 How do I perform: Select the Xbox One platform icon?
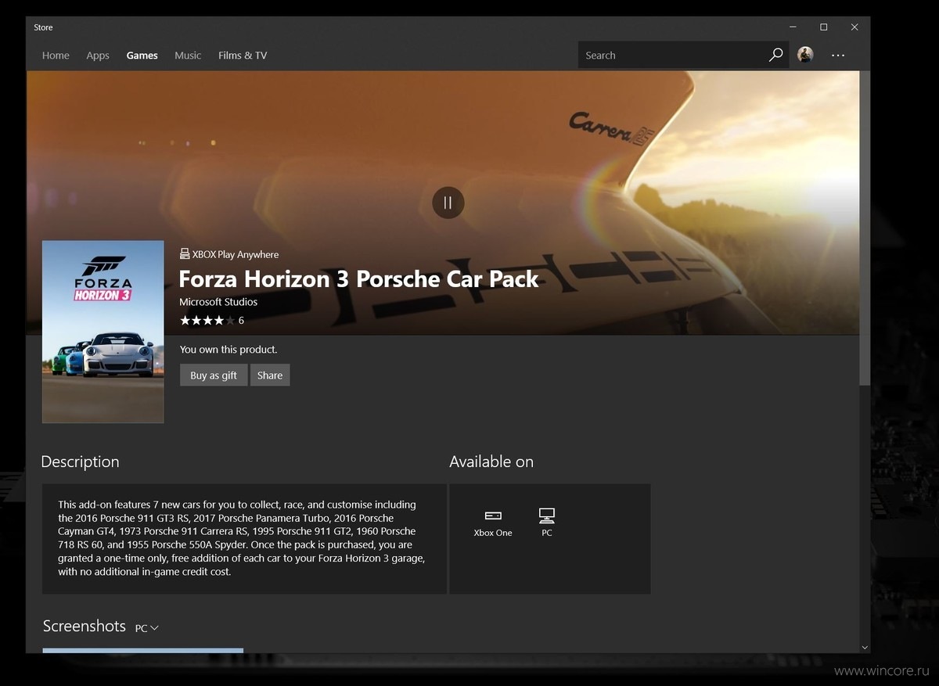493,523
